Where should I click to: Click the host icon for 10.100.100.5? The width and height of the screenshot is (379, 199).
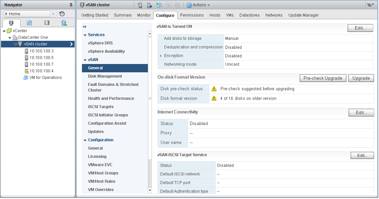pyautogui.click(x=27, y=58)
